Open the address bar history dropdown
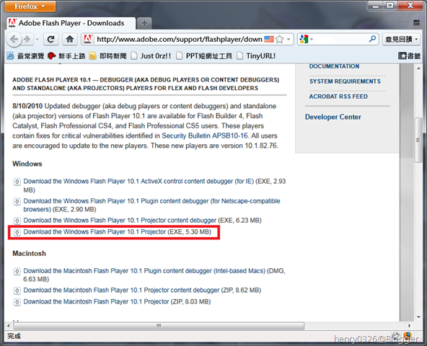Viewport: 427px width, 346px height. 289,40
